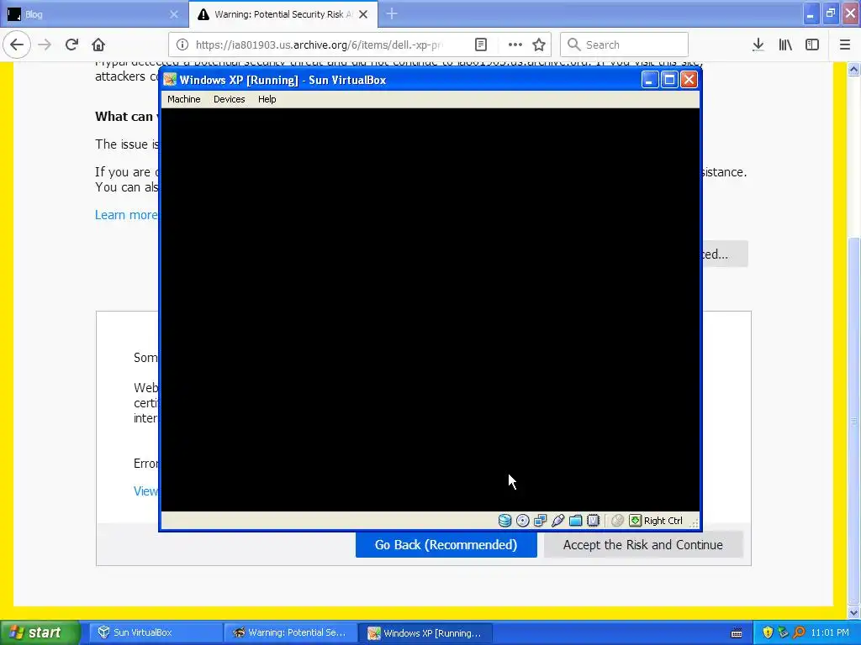861x645 pixels.
Task: Open the browser library icon
Action: tap(785, 45)
